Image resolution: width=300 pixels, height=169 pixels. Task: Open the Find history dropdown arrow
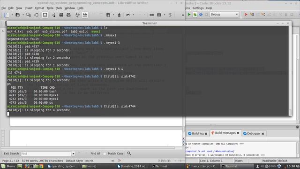[x=73, y=154]
